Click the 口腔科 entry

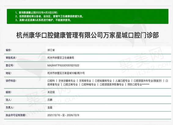51,81
